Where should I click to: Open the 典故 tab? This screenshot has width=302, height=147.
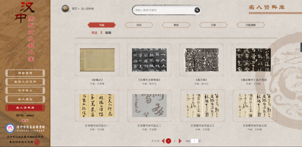click(176, 25)
